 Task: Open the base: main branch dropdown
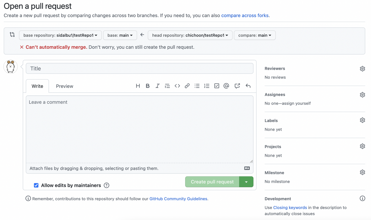120,35
